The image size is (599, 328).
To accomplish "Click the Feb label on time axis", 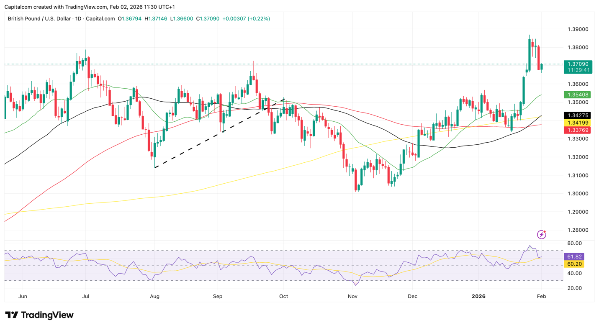I will pos(542,296).
